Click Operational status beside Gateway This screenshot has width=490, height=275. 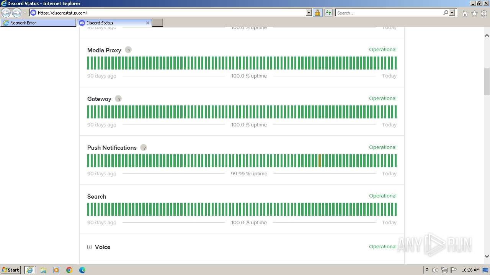click(x=383, y=99)
